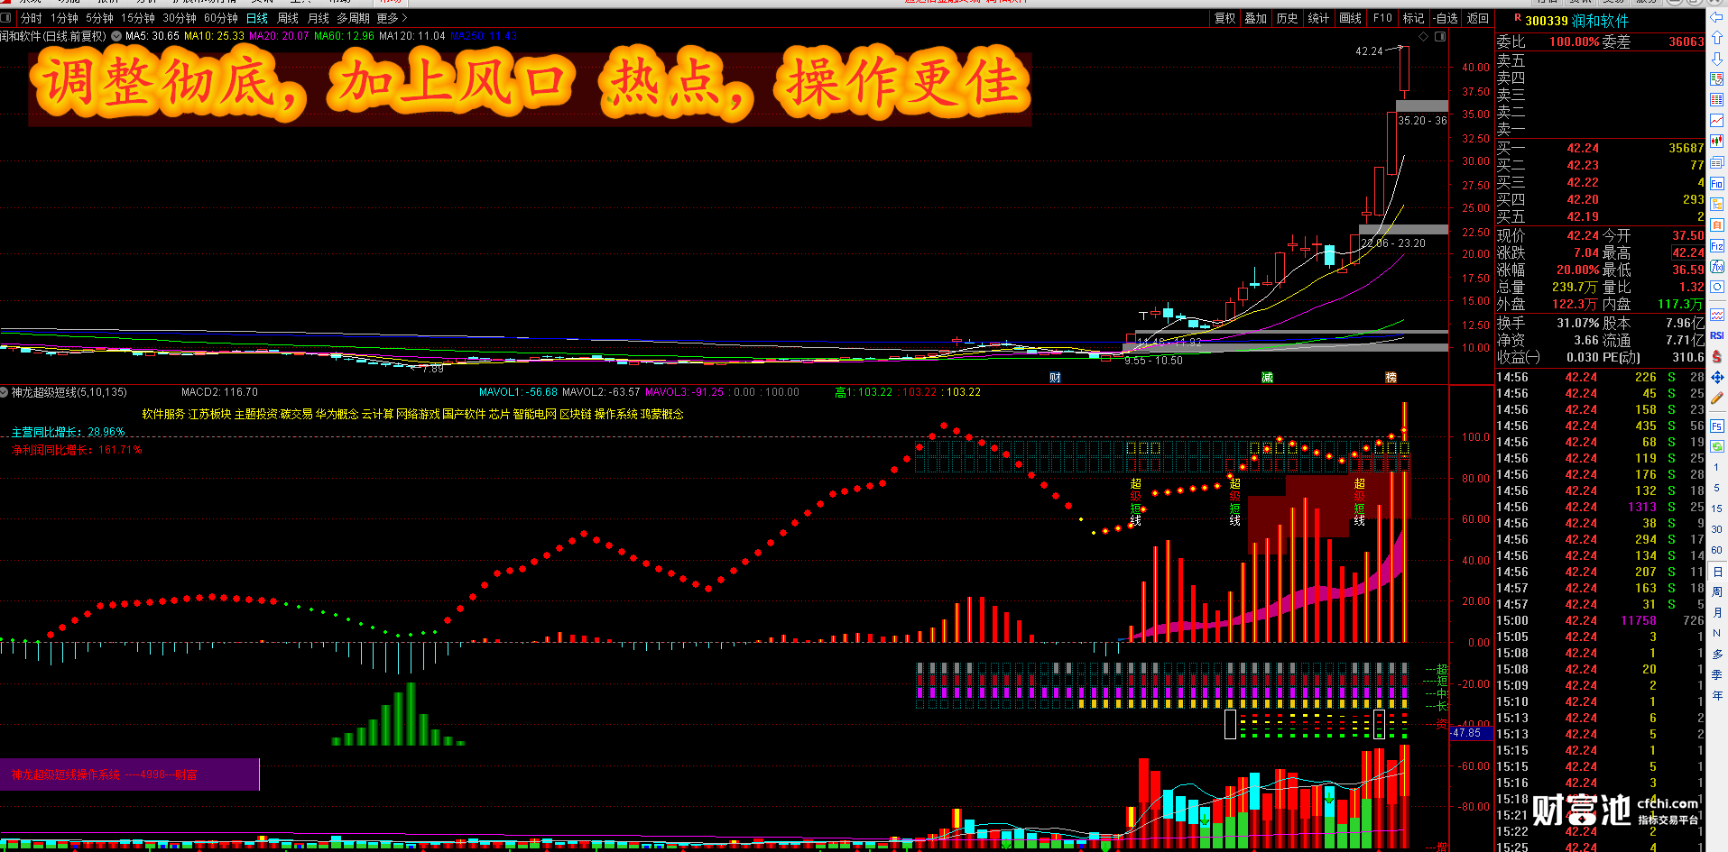Screen dimensions: 1728x852
Task: Select the RSI indicator icon
Action: coord(1716,335)
